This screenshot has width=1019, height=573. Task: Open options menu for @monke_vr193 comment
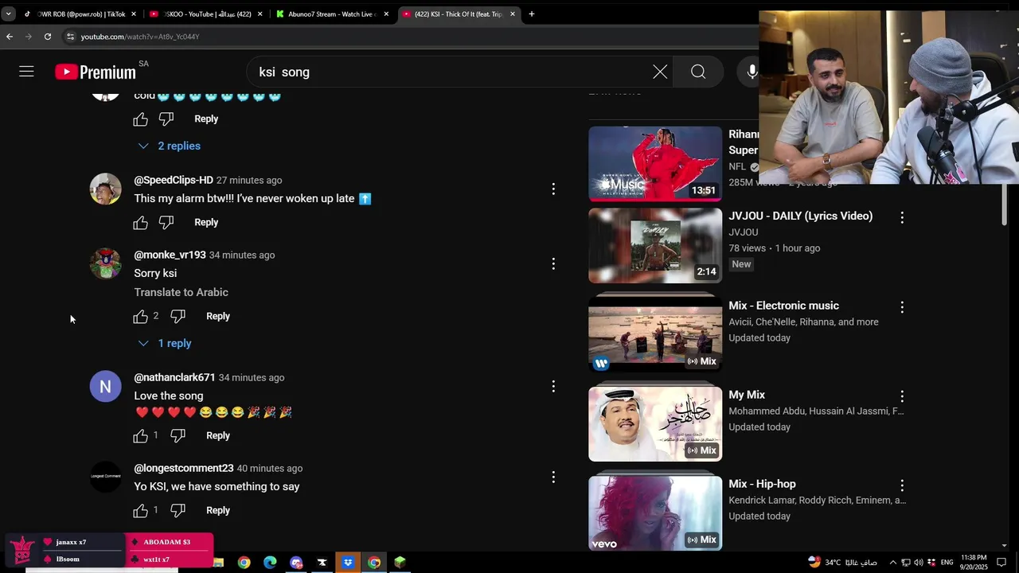[553, 264]
